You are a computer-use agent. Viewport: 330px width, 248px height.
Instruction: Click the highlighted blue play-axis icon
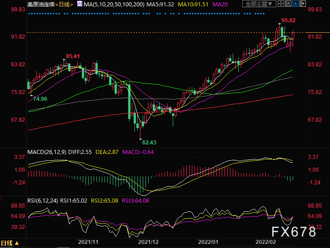(x=295, y=4)
